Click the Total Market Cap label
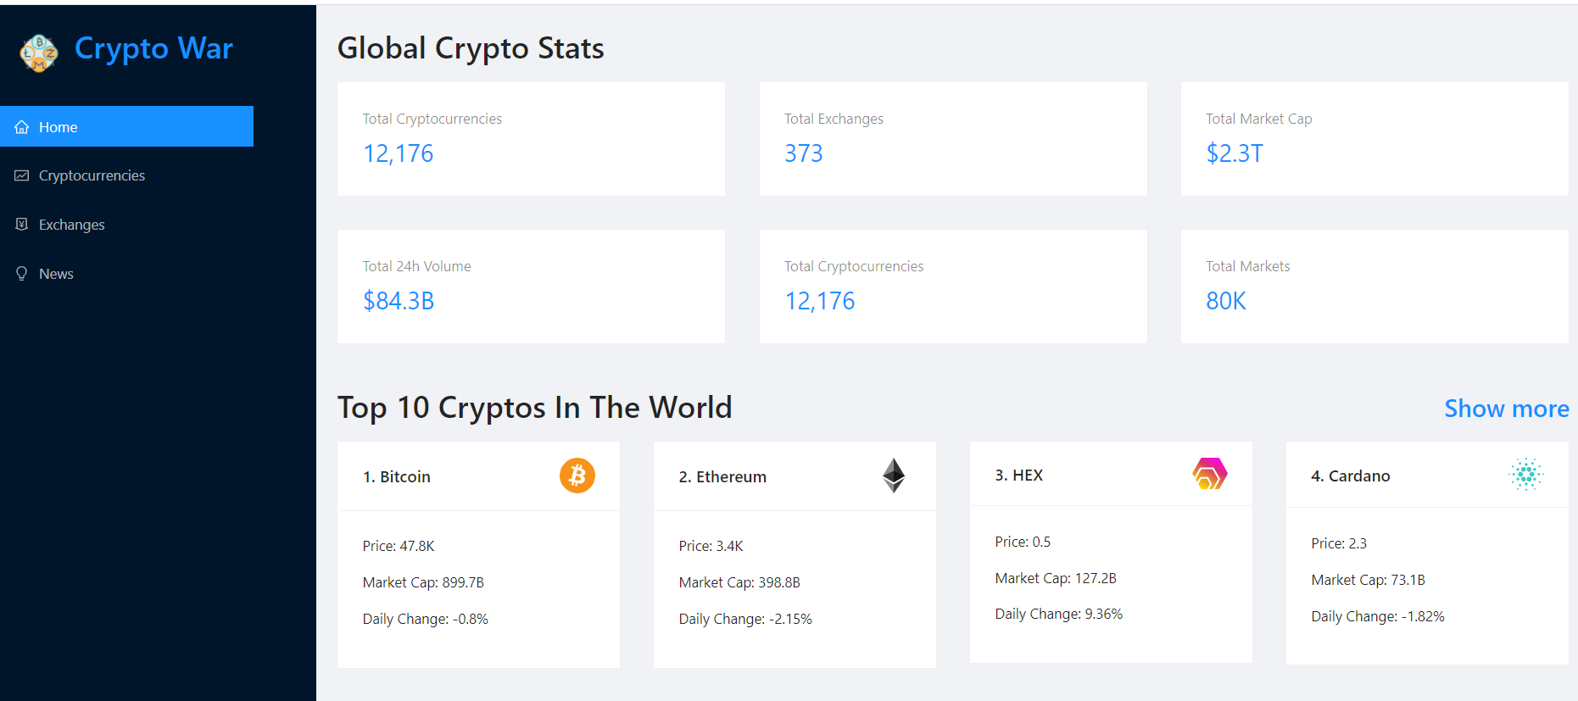 click(x=1259, y=119)
